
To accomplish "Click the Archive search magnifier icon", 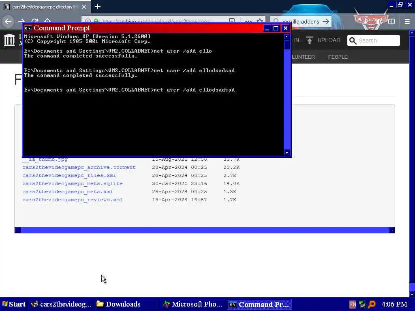I will click(353, 40).
